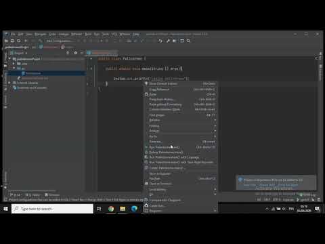Screen dimensions: 325x244
Task: Click Don't Ask Again link in notification
Action: tap(288, 185)
